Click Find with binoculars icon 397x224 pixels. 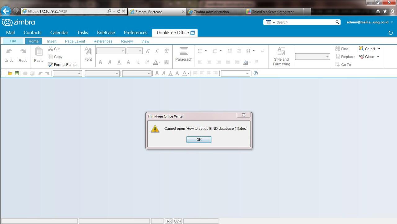(342, 49)
